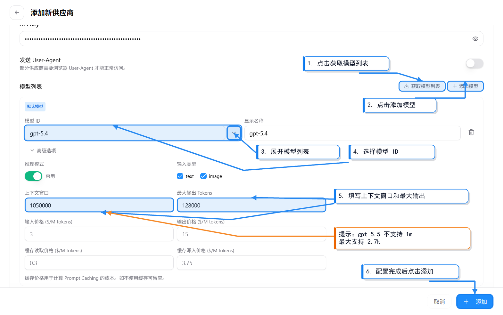
Task: Go back using the arrow button
Action: (x=17, y=13)
